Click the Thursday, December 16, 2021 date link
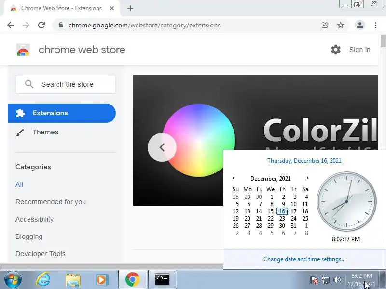 tap(304, 161)
